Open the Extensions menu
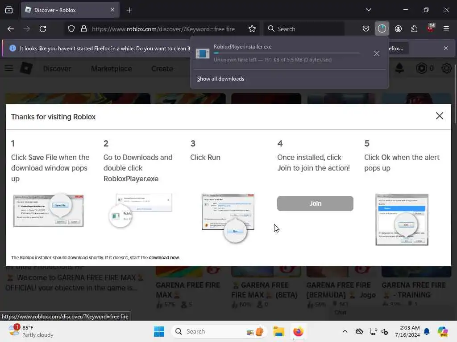Screen dimensions: 457x342 [414, 28]
